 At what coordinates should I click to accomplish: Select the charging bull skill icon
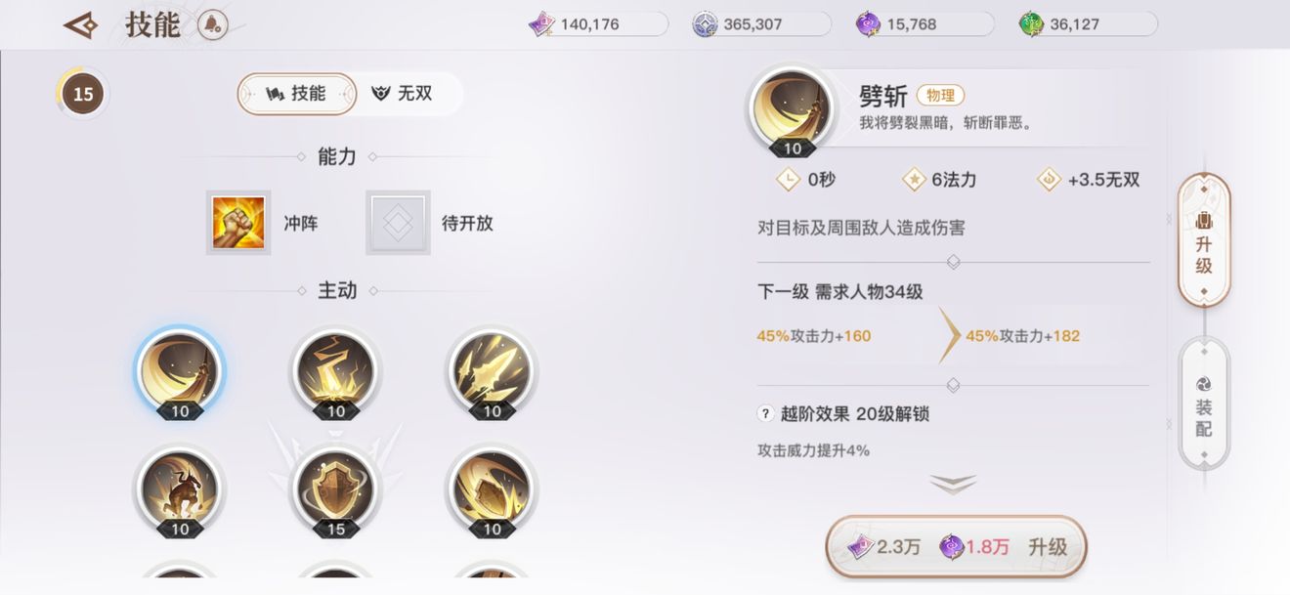[x=180, y=489]
